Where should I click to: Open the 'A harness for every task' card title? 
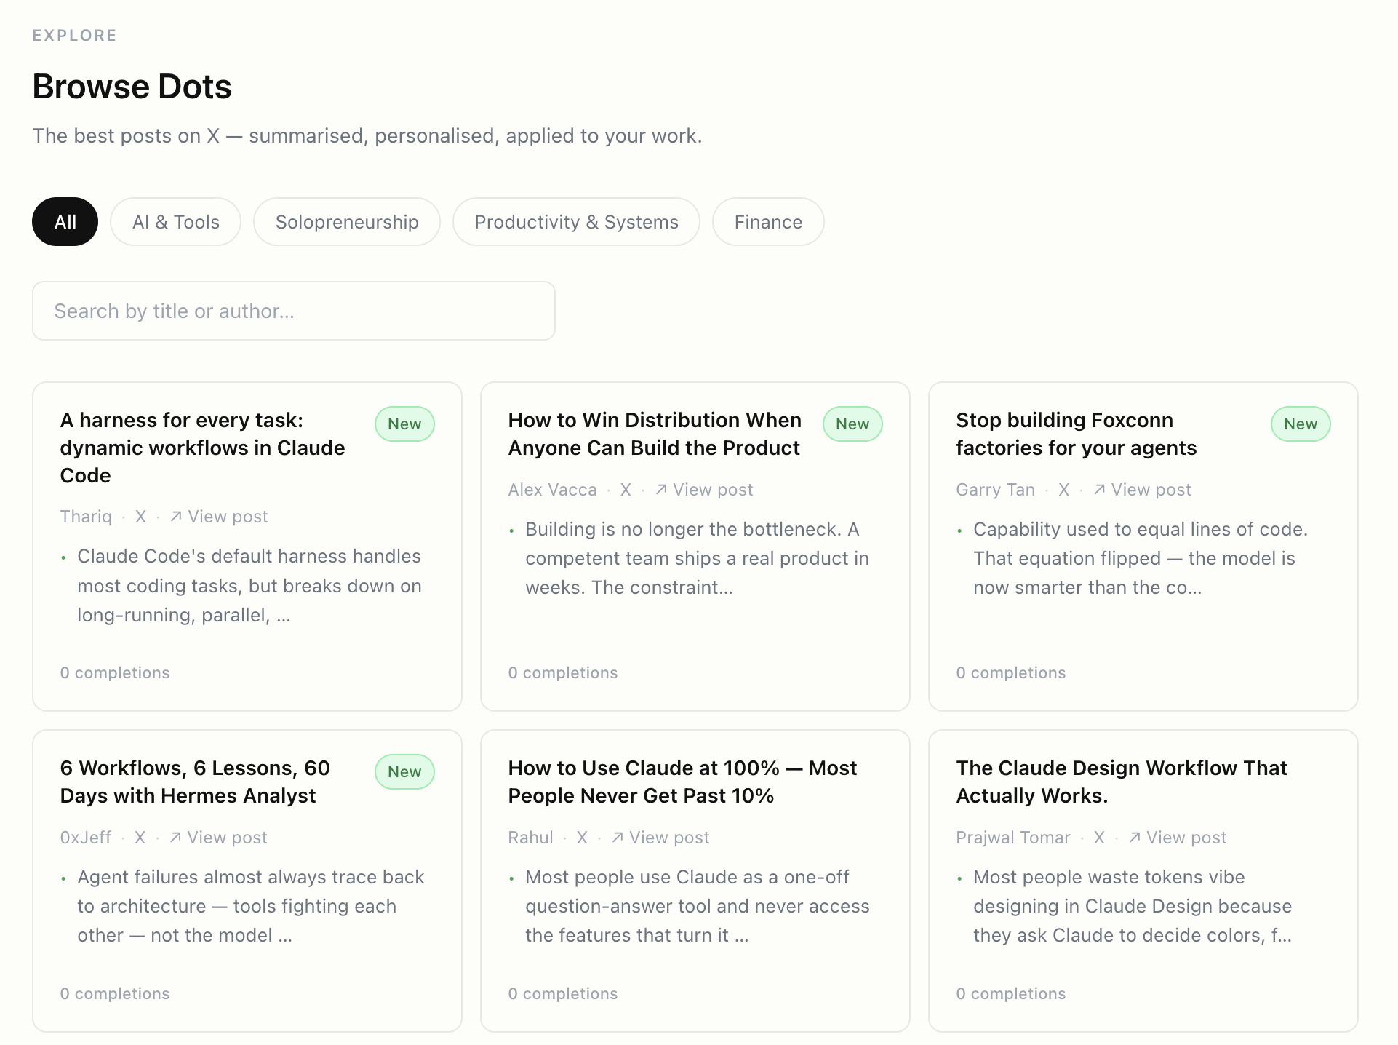point(203,448)
